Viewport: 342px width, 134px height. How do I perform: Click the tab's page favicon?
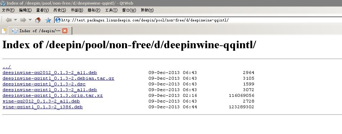15,31
